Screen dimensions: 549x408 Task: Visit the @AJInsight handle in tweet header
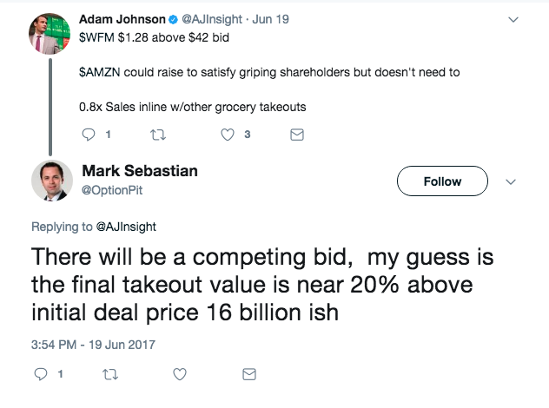tap(212, 19)
